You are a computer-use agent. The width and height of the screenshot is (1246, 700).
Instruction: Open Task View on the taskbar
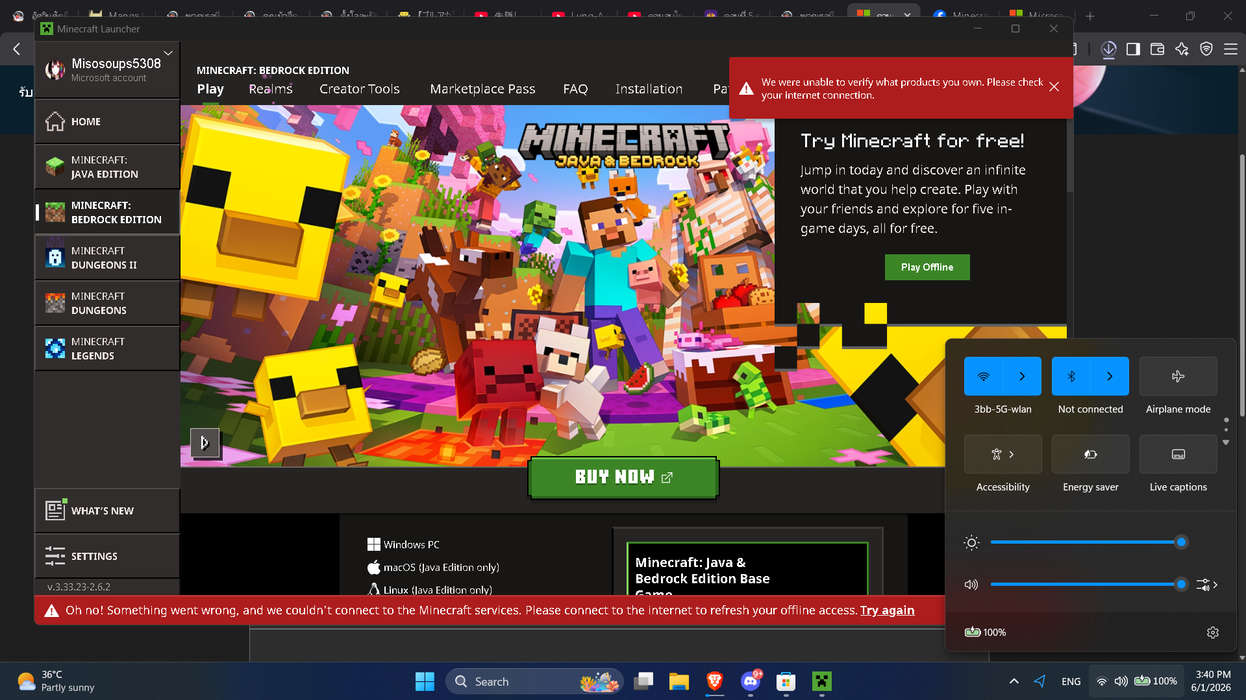643,681
